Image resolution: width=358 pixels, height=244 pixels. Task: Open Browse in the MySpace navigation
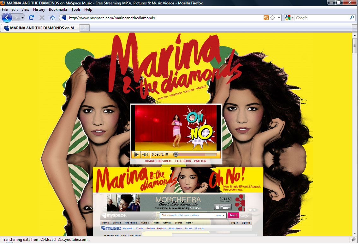pyautogui.click(x=117, y=223)
